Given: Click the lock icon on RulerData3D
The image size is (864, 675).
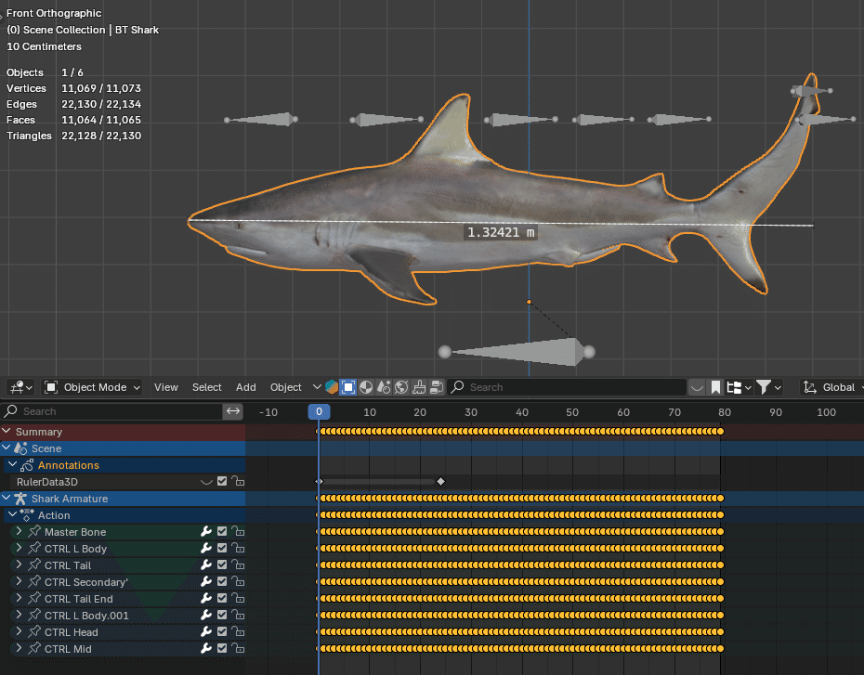Looking at the screenshot, I should pos(238,481).
